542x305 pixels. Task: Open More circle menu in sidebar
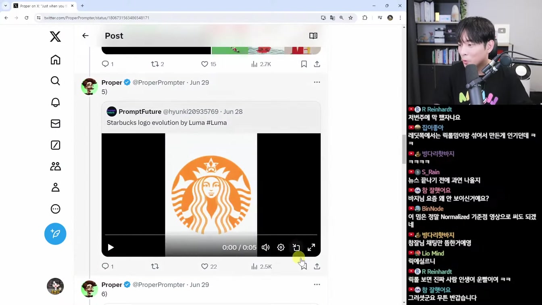pos(55,209)
